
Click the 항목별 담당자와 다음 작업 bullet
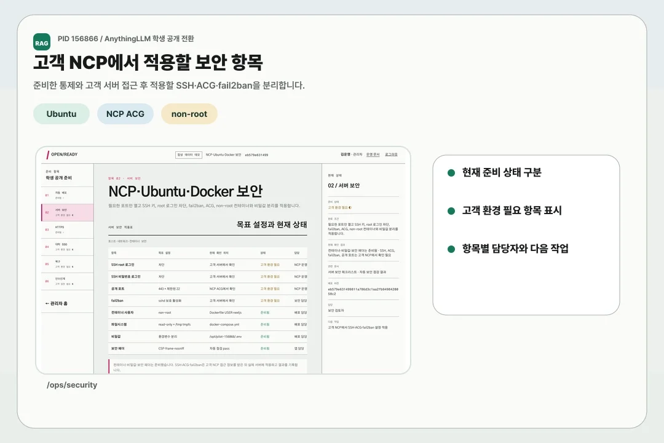(515, 249)
